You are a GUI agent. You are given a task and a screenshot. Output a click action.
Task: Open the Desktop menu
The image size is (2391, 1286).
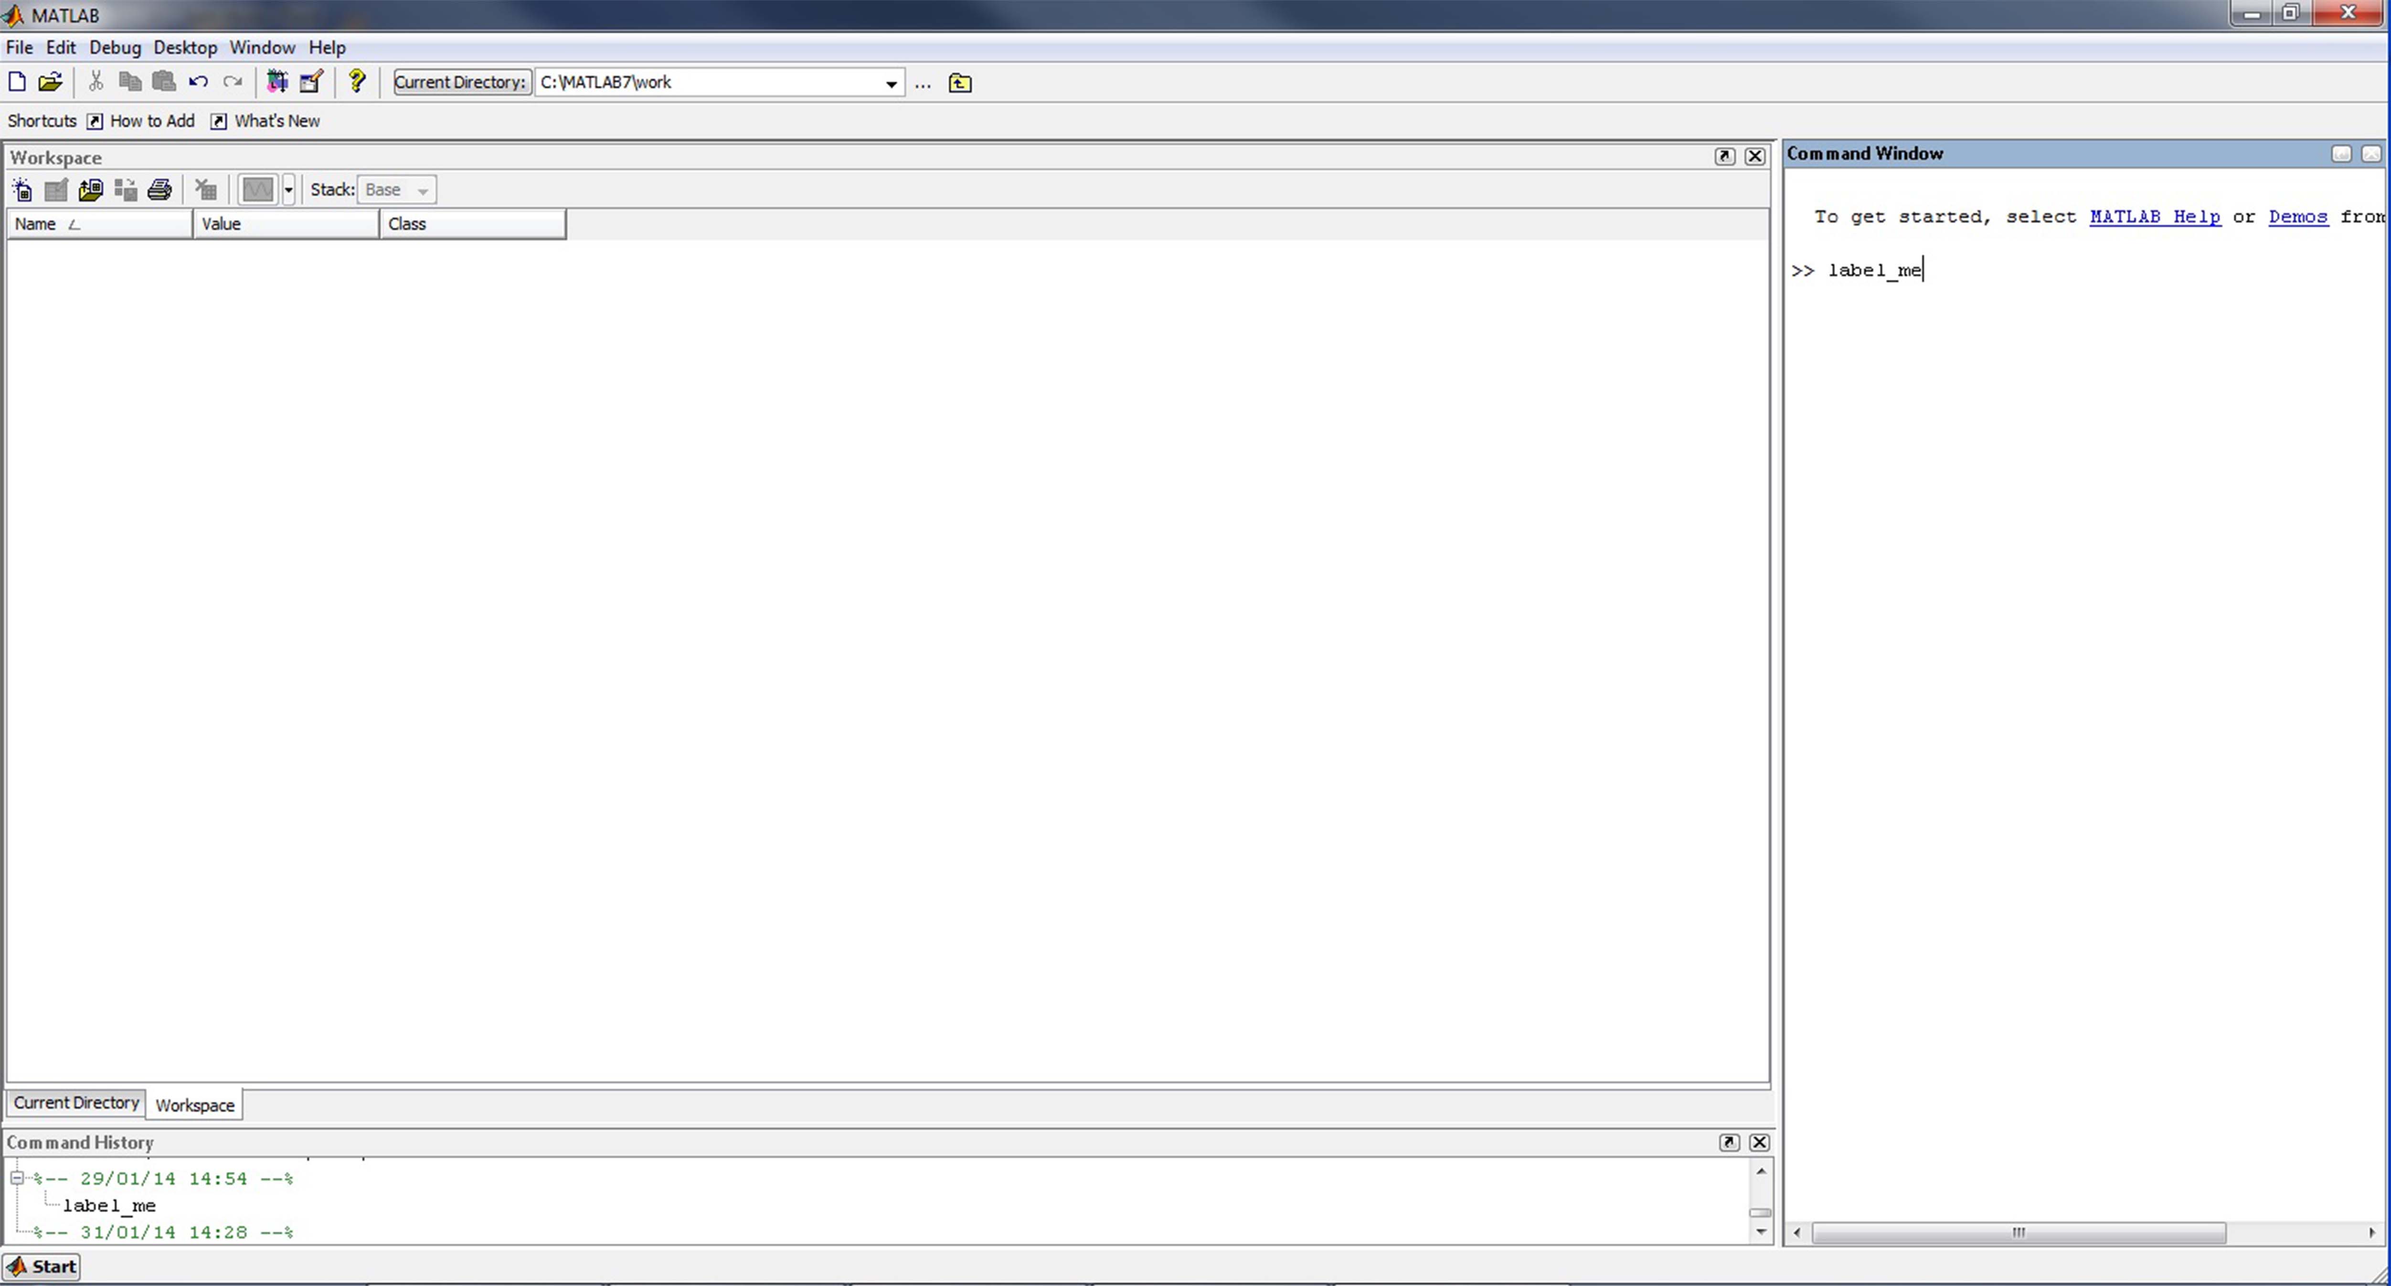pos(185,47)
